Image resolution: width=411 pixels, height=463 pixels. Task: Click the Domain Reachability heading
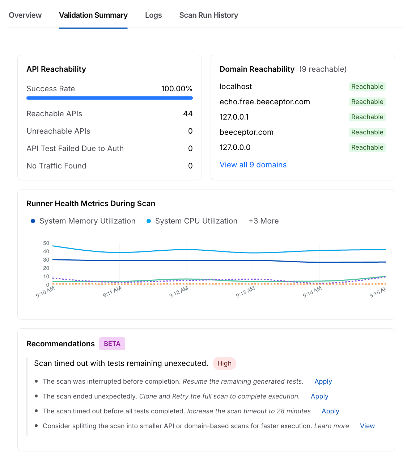[257, 69]
